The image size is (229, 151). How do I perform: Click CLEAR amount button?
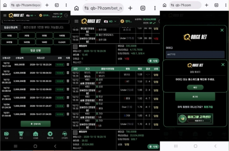click(62, 42)
